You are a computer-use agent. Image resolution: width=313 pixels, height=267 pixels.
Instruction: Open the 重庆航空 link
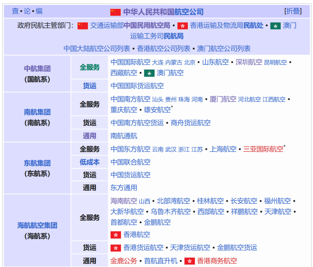tap(124, 110)
